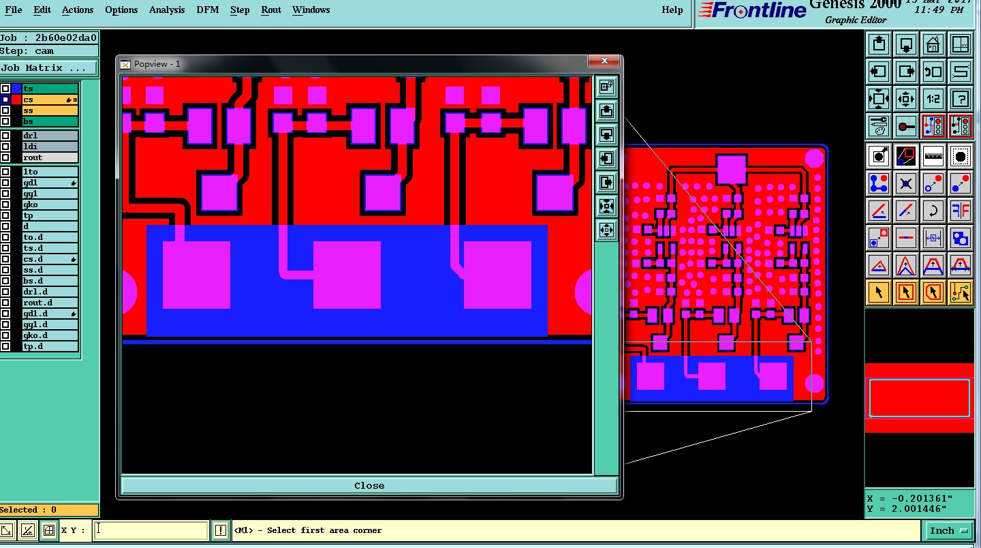Click the XY coordinate window icon
The width and height of the screenshot is (981, 548).
click(x=961, y=44)
